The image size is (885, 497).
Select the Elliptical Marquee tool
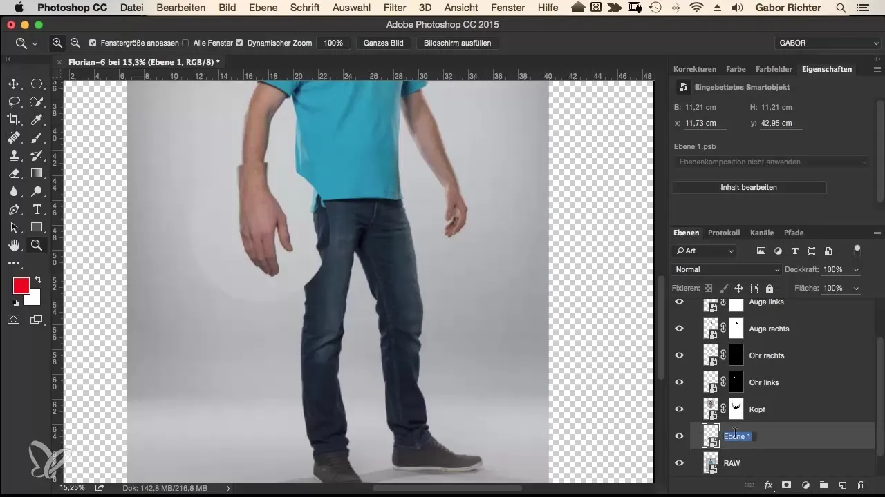click(37, 84)
